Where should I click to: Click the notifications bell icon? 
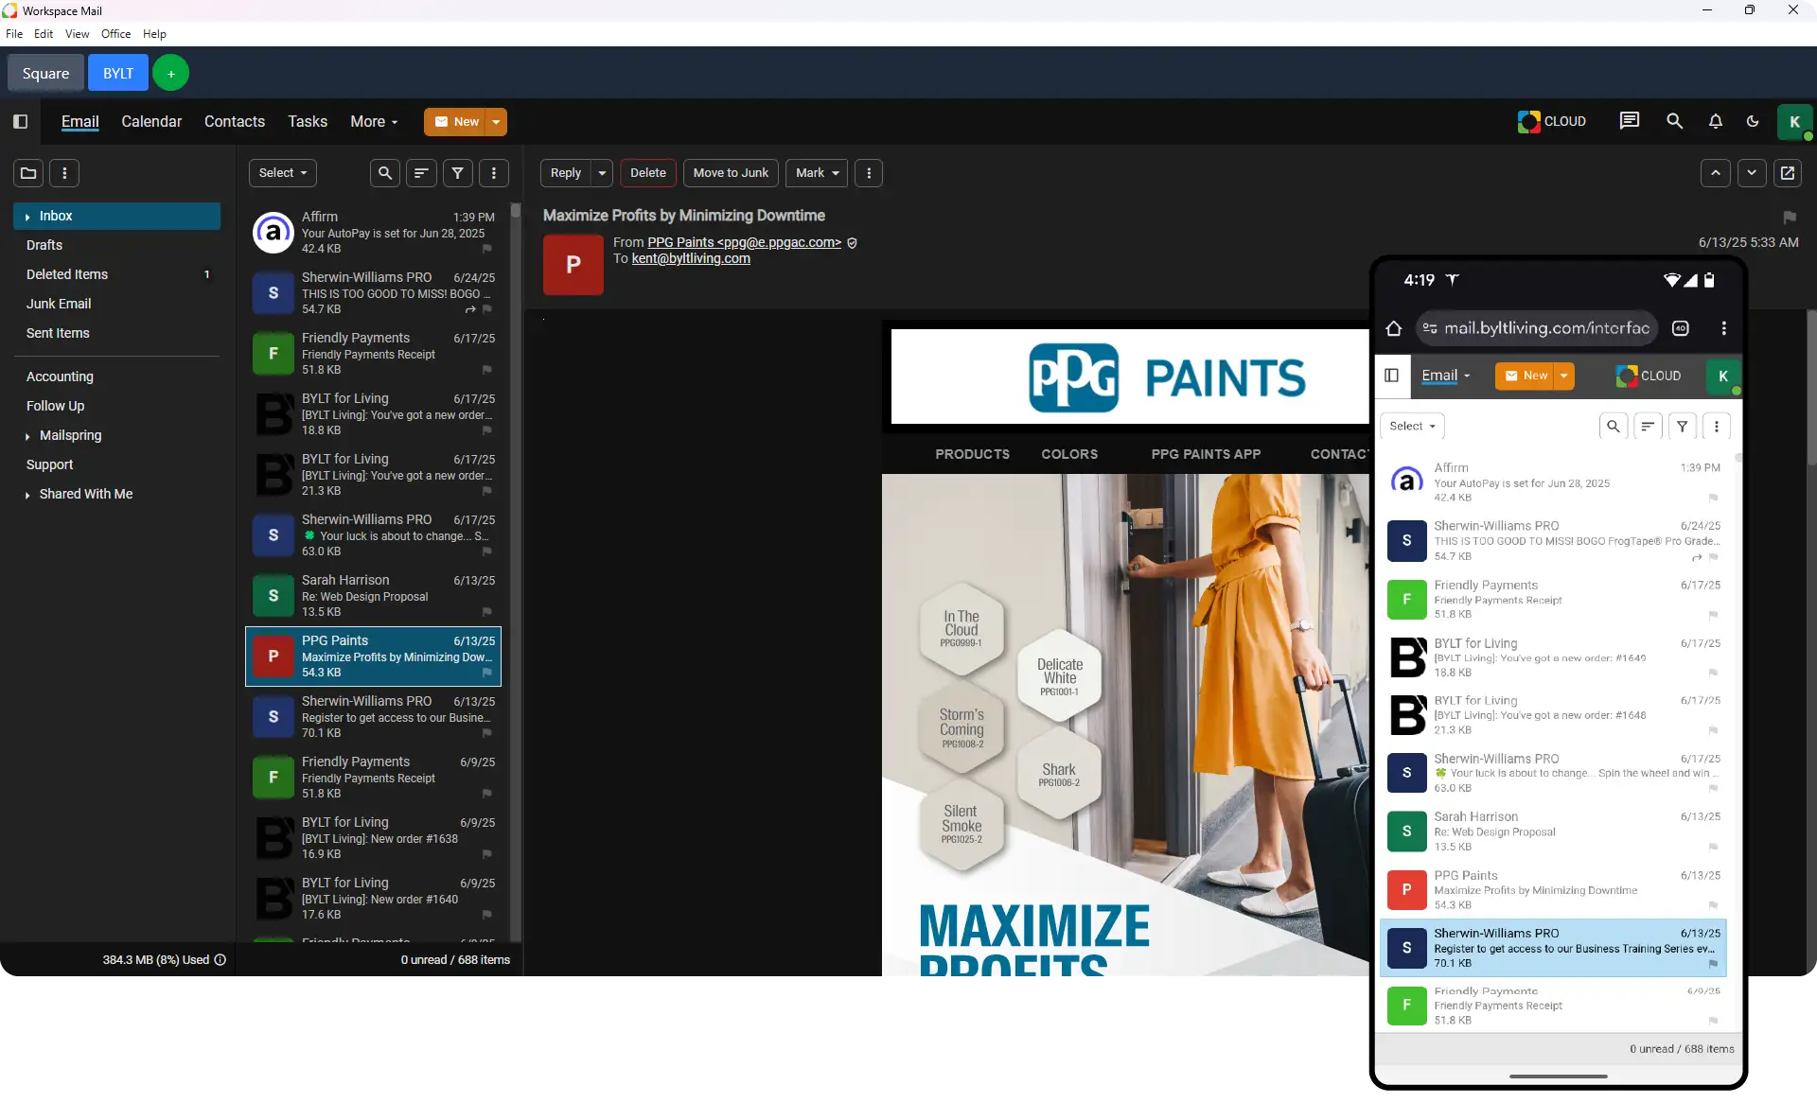click(1715, 121)
